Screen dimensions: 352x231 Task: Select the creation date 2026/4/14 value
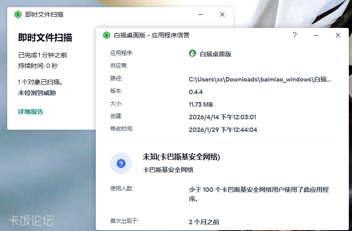222,117
